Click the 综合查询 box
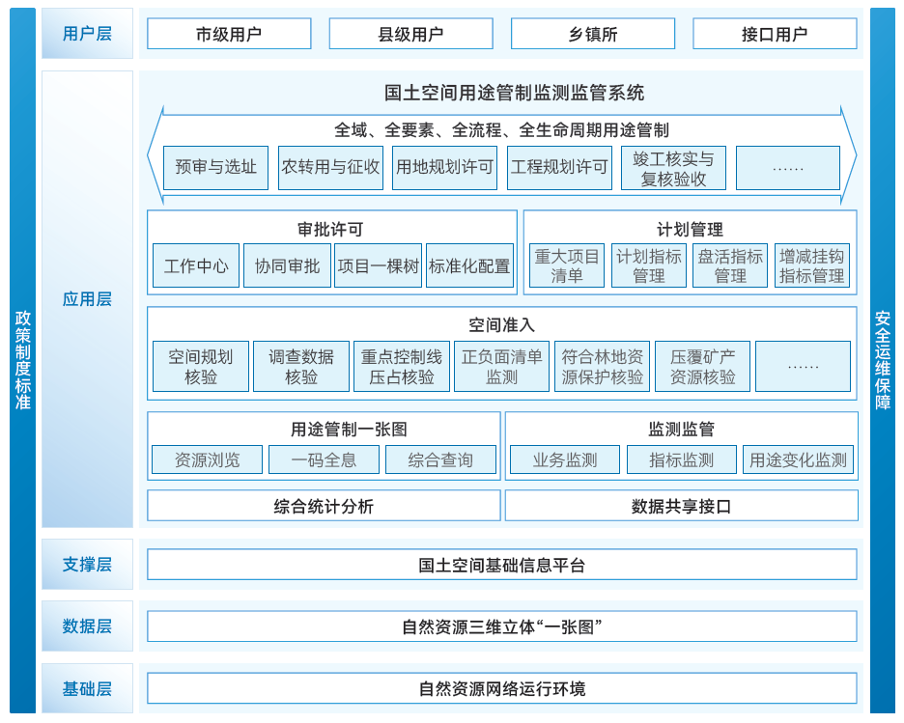This screenshot has width=904, height=723. click(x=440, y=459)
